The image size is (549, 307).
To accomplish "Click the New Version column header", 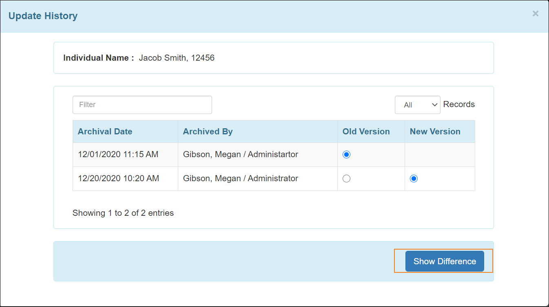I will click(x=435, y=132).
